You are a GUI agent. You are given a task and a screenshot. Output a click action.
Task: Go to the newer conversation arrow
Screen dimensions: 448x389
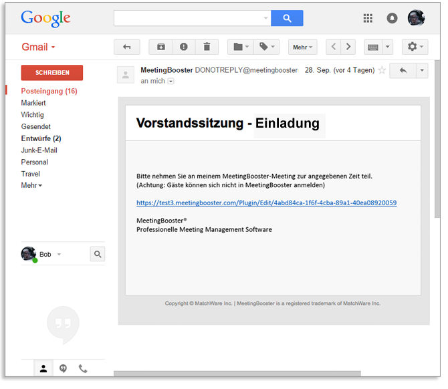click(x=334, y=47)
